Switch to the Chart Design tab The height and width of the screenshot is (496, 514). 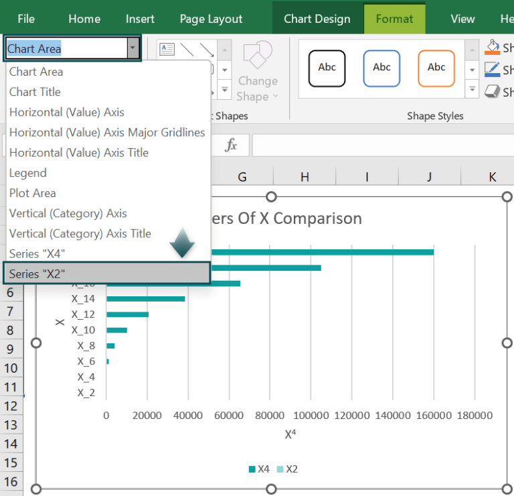pyautogui.click(x=317, y=19)
